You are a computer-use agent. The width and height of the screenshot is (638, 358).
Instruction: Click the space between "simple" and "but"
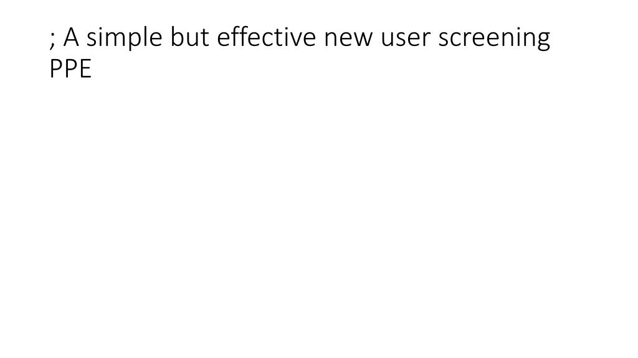click(x=166, y=38)
